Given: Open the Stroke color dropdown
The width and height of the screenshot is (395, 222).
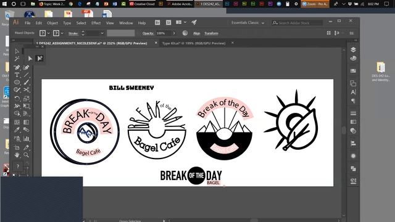Looking at the screenshot, I should coord(62,33).
